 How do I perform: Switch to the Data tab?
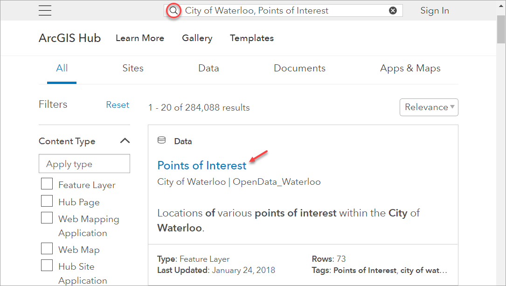pos(208,69)
